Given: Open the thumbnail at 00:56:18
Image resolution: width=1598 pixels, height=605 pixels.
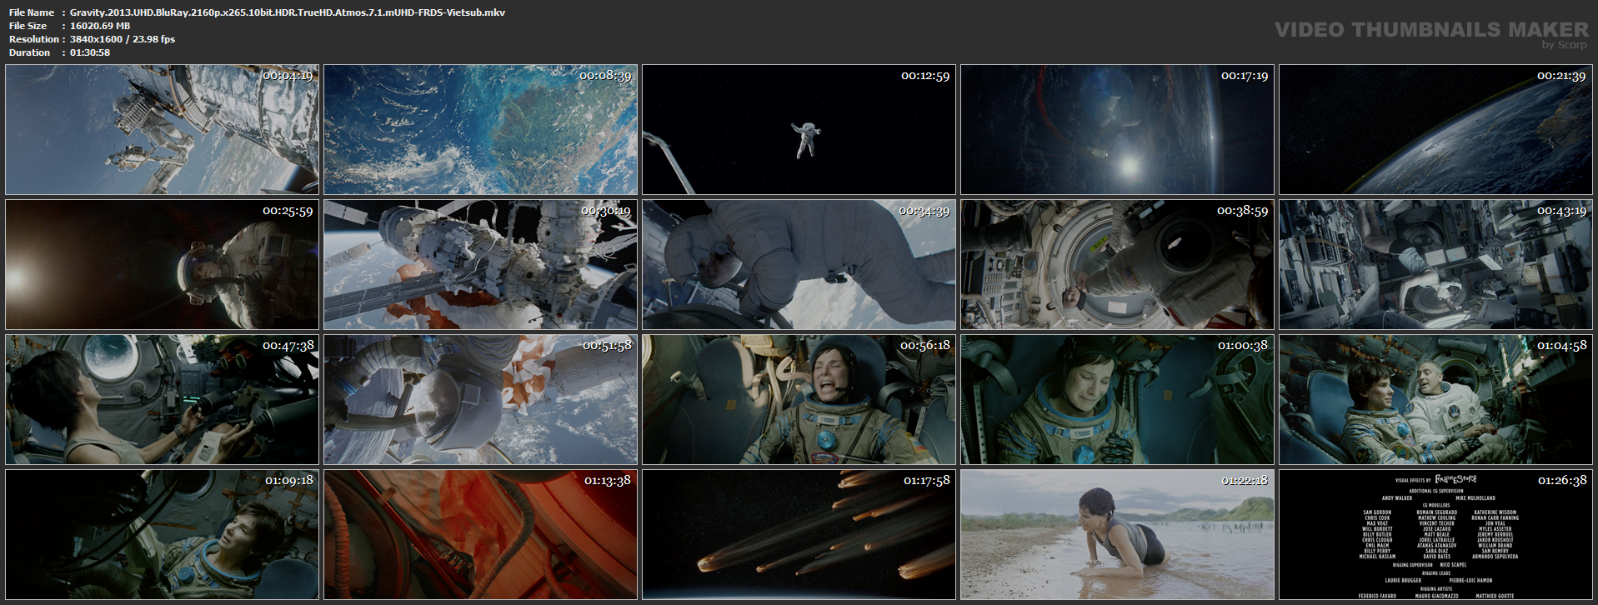Looking at the screenshot, I should point(799,399).
